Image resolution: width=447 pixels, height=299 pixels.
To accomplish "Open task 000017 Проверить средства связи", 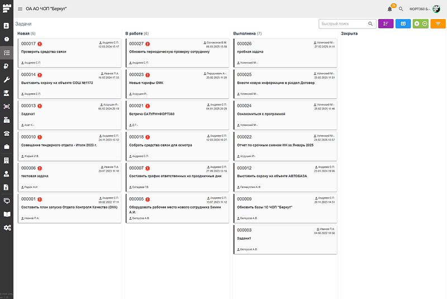I will coord(70,53).
